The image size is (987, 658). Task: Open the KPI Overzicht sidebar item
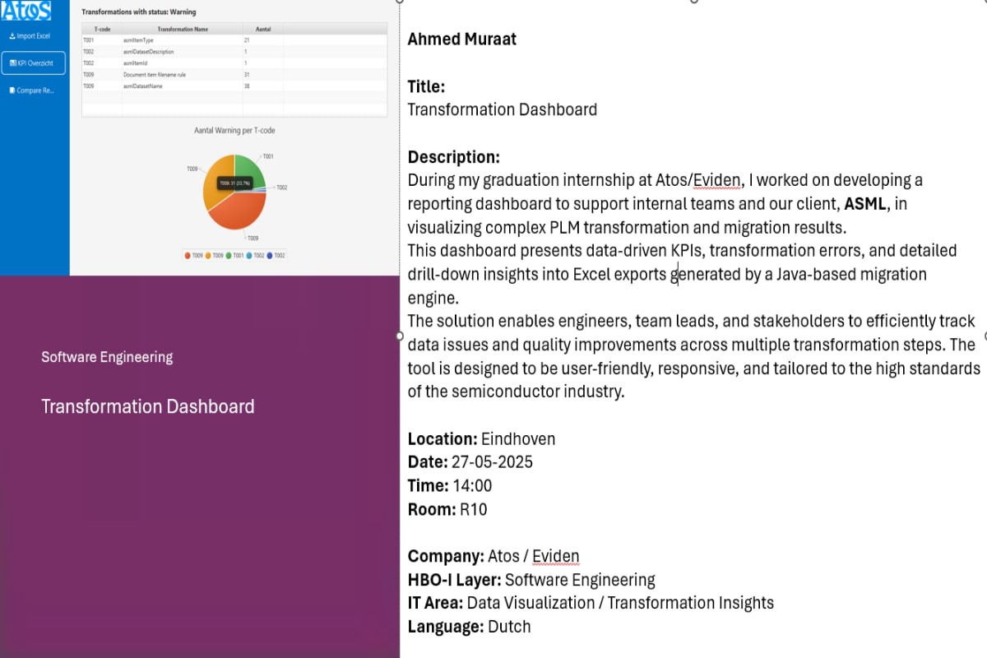click(33, 63)
